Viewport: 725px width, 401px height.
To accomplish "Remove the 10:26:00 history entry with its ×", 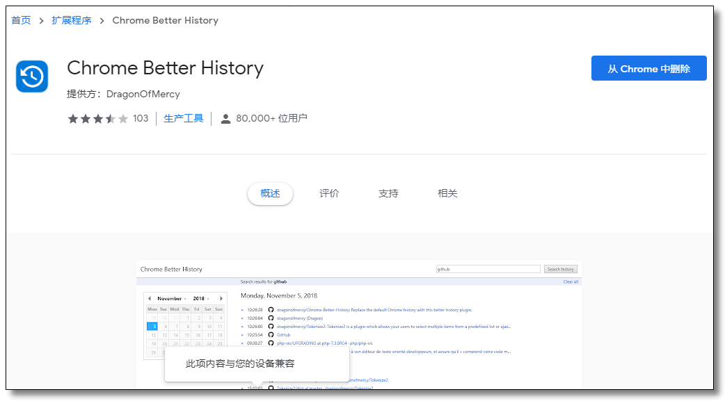I will 242,327.
